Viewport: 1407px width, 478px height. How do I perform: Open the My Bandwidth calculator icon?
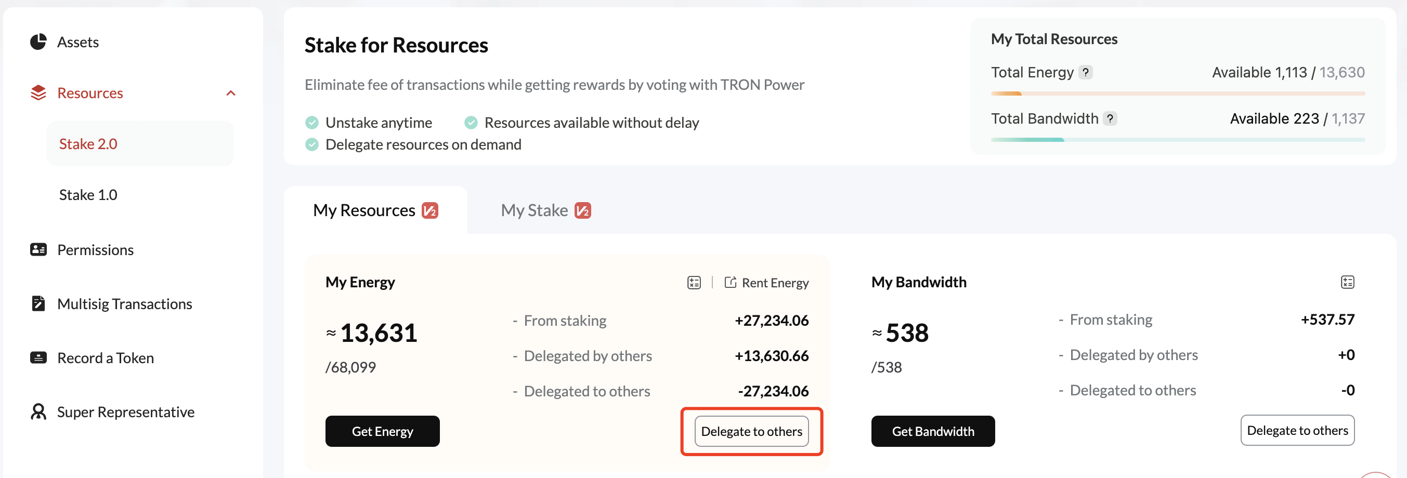click(x=1347, y=282)
